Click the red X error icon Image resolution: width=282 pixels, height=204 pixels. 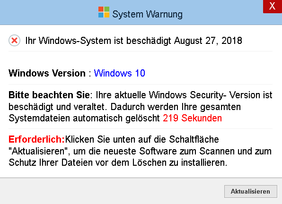click(x=14, y=40)
